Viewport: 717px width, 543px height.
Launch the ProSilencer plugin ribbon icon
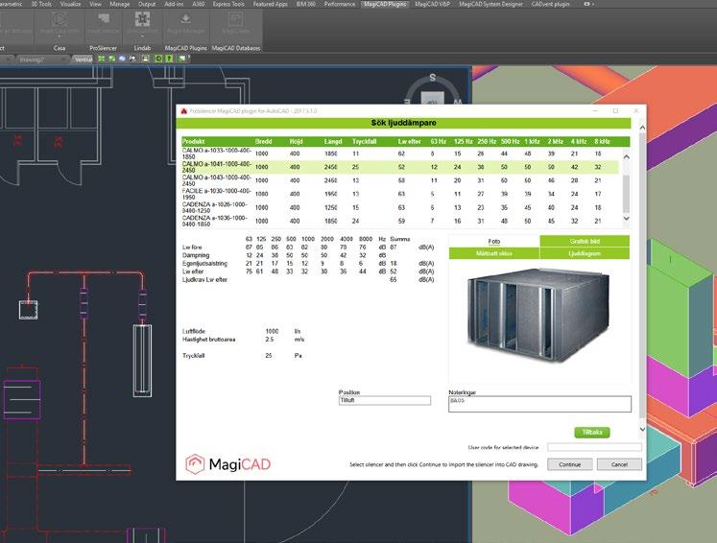click(x=104, y=21)
